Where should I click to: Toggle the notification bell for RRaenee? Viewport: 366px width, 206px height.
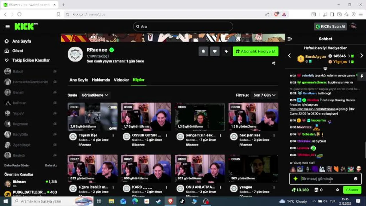point(203,51)
